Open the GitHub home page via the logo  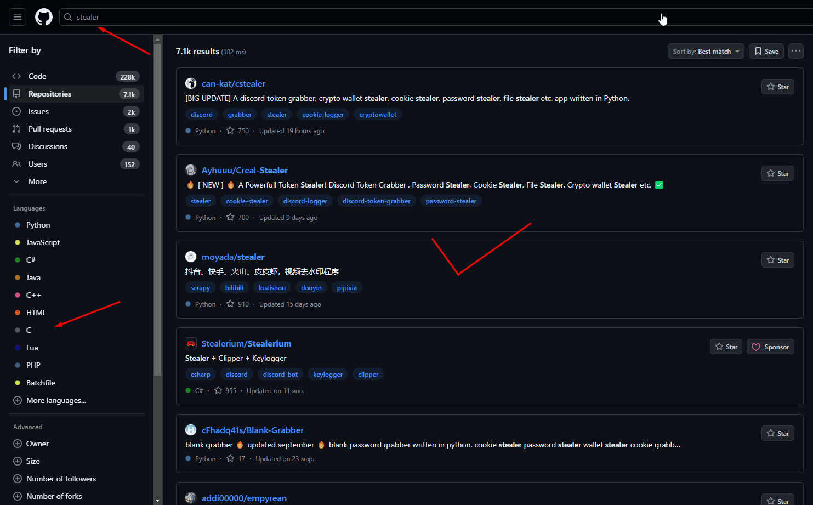tap(43, 16)
